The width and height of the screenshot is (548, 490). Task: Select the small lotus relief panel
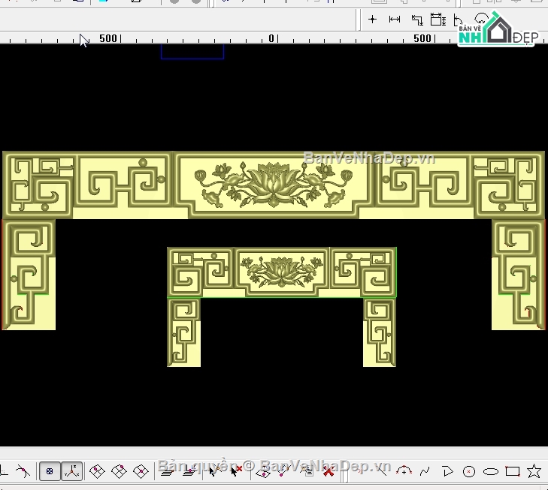coord(282,269)
